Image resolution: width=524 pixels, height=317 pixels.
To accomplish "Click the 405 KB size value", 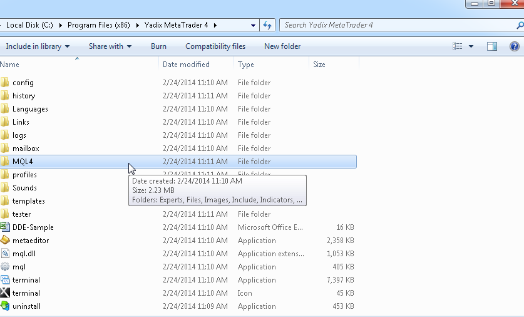I will 343,266.
